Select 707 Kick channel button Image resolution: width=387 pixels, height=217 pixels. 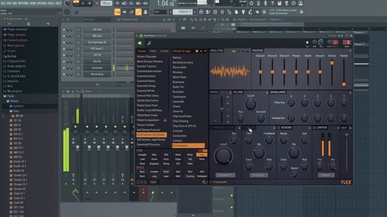coord(97,30)
